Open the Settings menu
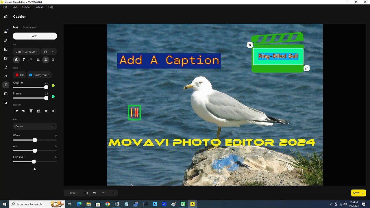Screen dimensions: 370x208 [x=26, y=7]
